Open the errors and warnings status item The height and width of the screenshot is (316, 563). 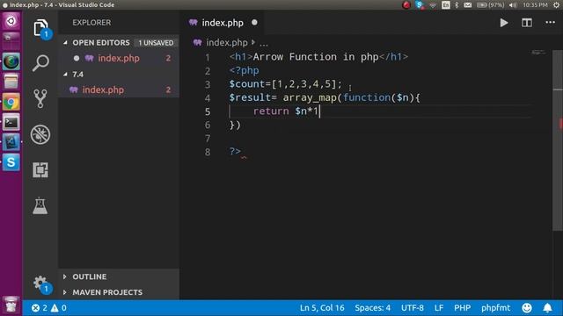pyautogui.click(x=49, y=308)
